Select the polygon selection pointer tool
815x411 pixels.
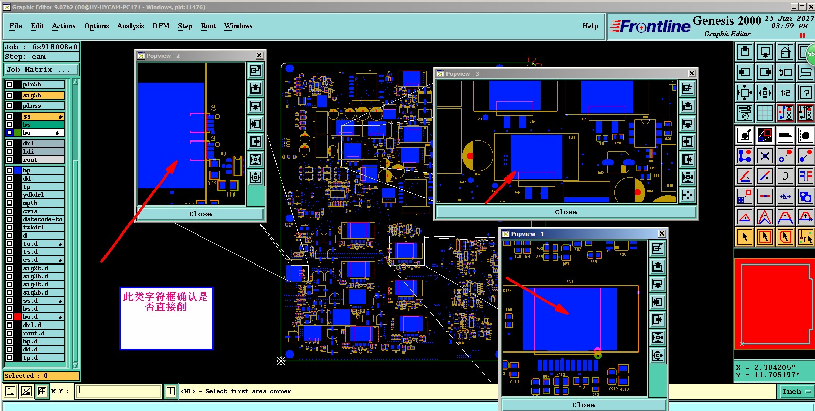click(x=785, y=237)
